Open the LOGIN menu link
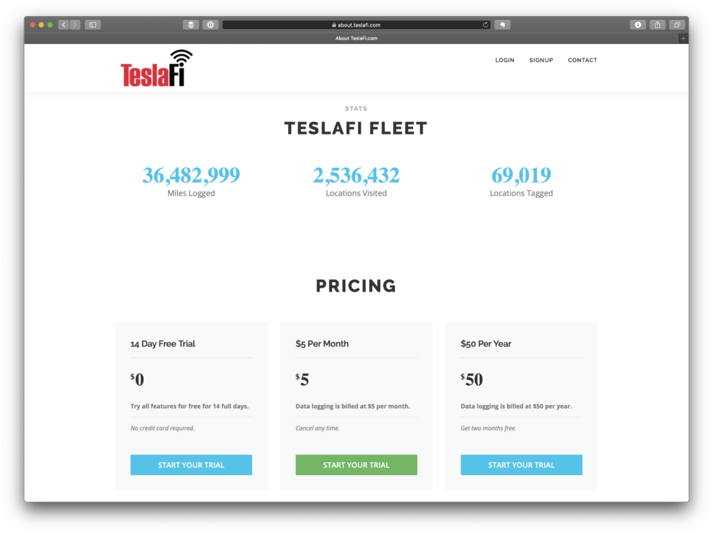This screenshot has height=534, width=713. coord(505,60)
